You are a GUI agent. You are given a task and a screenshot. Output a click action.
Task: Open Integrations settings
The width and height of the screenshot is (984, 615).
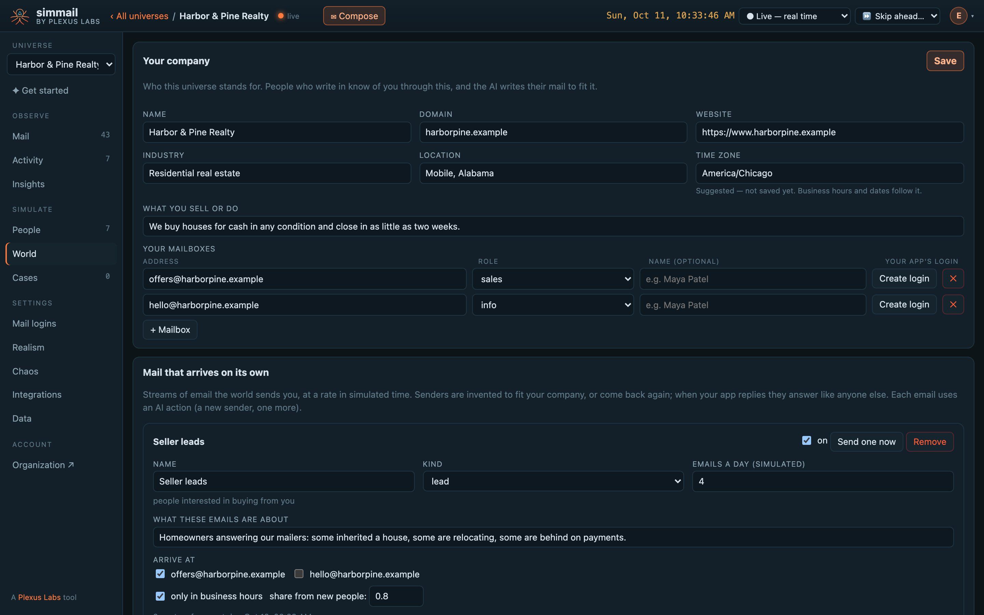[x=61, y=395]
